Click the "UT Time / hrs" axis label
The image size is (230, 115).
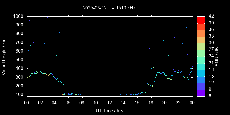tap(109, 110)
